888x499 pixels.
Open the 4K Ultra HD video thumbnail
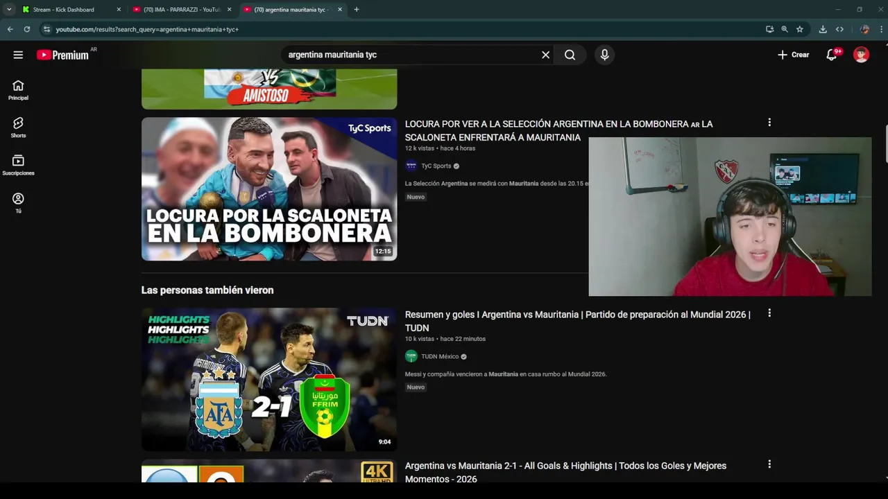coord(269,471)
